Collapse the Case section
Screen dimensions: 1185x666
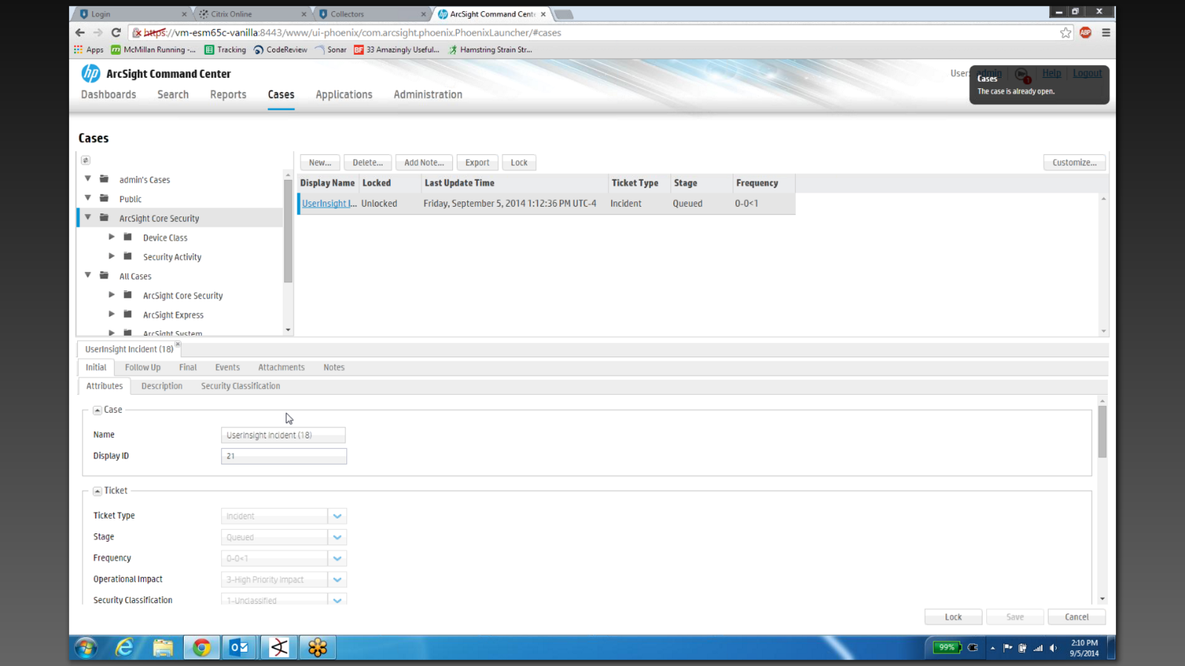click(x=97, y=410)
